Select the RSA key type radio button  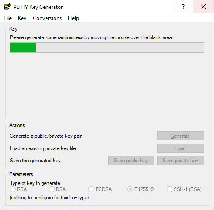13,189
